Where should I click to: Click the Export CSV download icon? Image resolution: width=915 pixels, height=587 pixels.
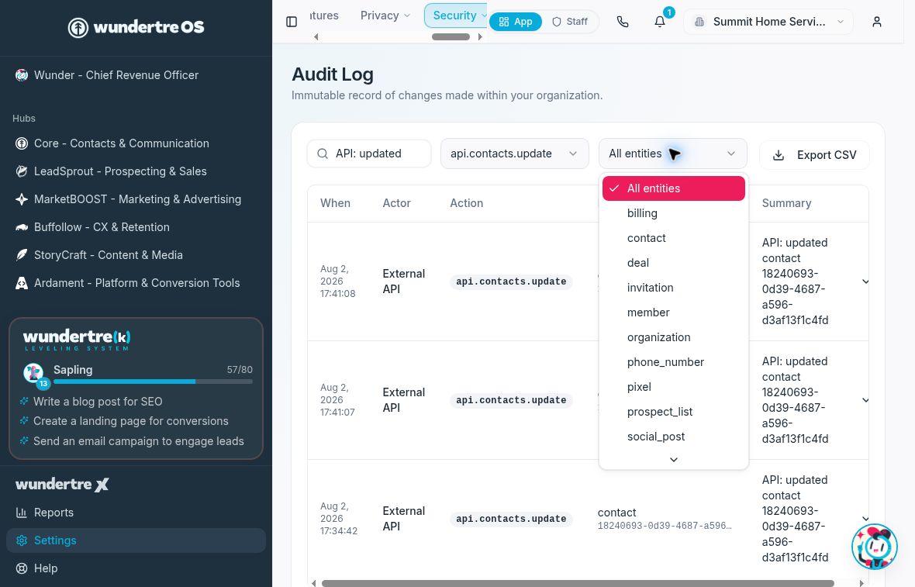click(779, 155)
